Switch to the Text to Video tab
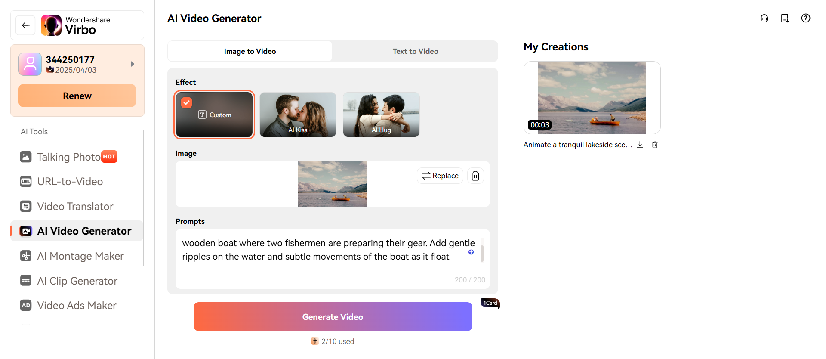 (415, 51)
